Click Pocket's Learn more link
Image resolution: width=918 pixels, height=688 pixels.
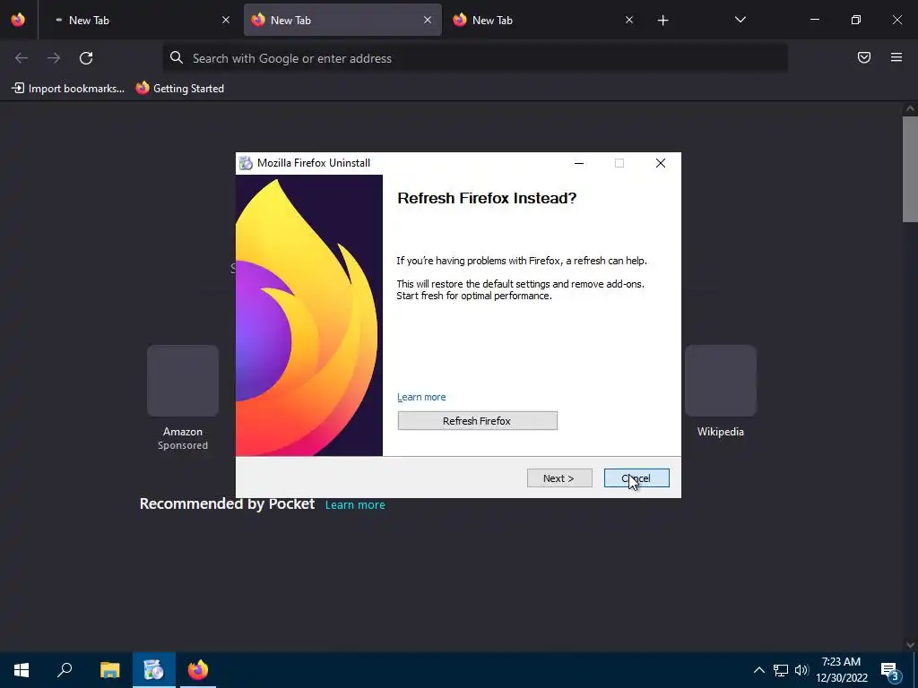point(355,505)
